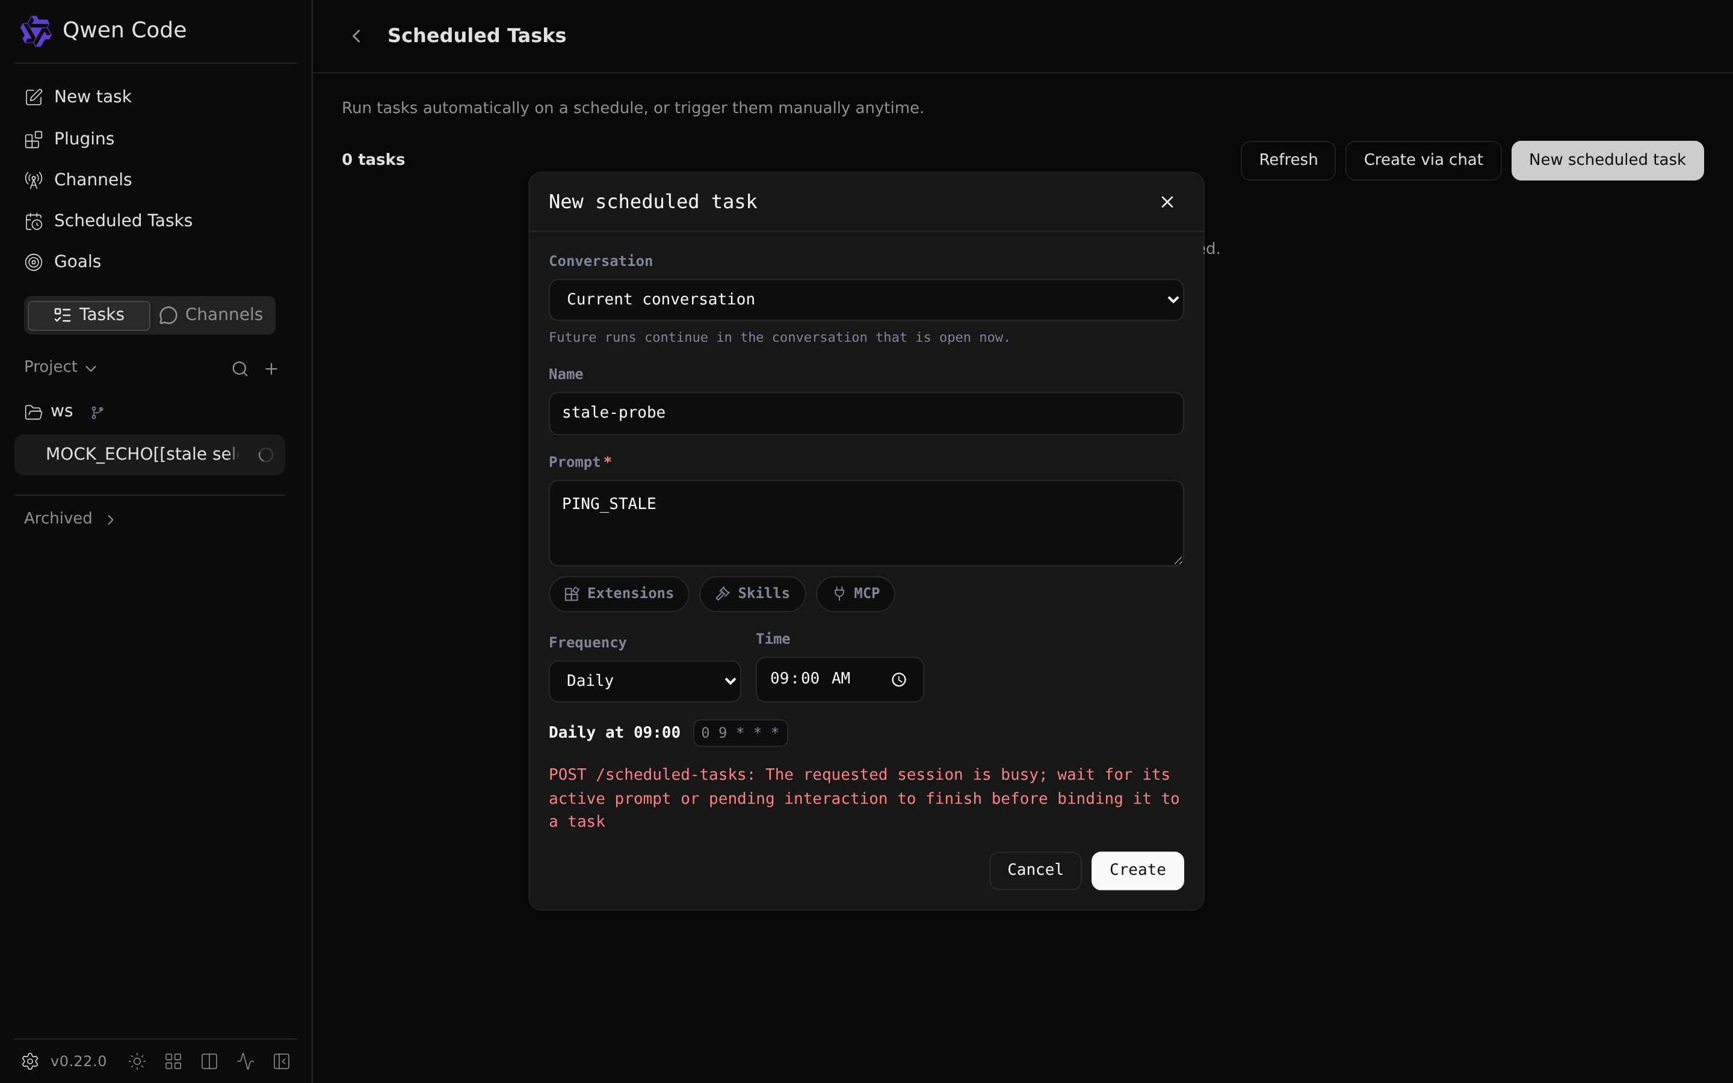Image resolution: width=1733 pixels, height=1083 pixels.
Task: Open the Plugins page icon
Action: [34, 140]
